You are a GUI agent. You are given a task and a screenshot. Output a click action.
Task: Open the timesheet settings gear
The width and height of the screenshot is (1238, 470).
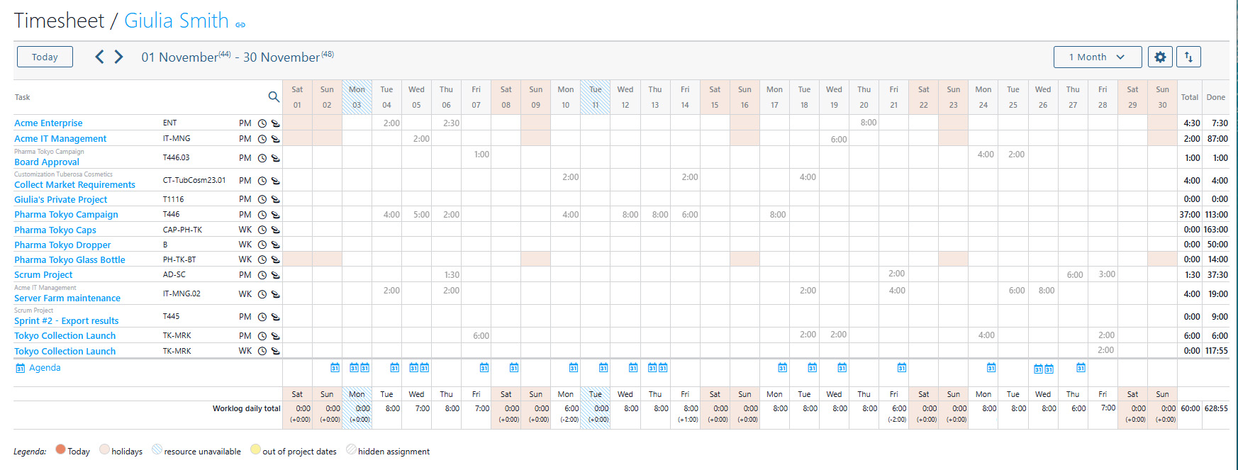[x=1160, y=57]
